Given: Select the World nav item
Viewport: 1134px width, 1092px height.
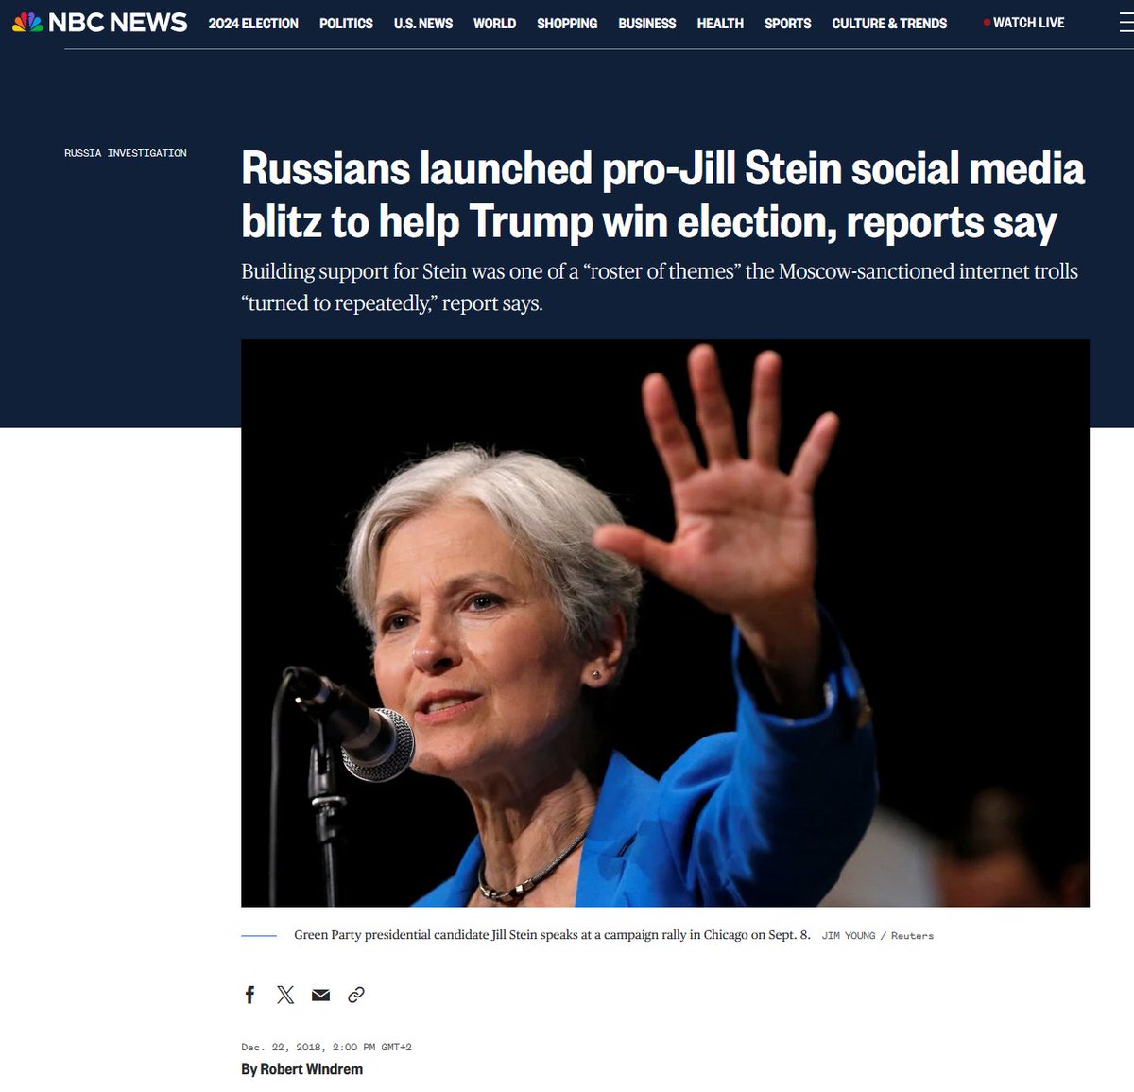Looking at the screenshot, I should [494, 23].
